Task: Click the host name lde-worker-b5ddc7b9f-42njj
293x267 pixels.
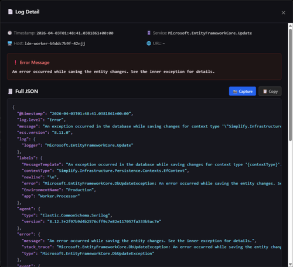Action: 55,43
